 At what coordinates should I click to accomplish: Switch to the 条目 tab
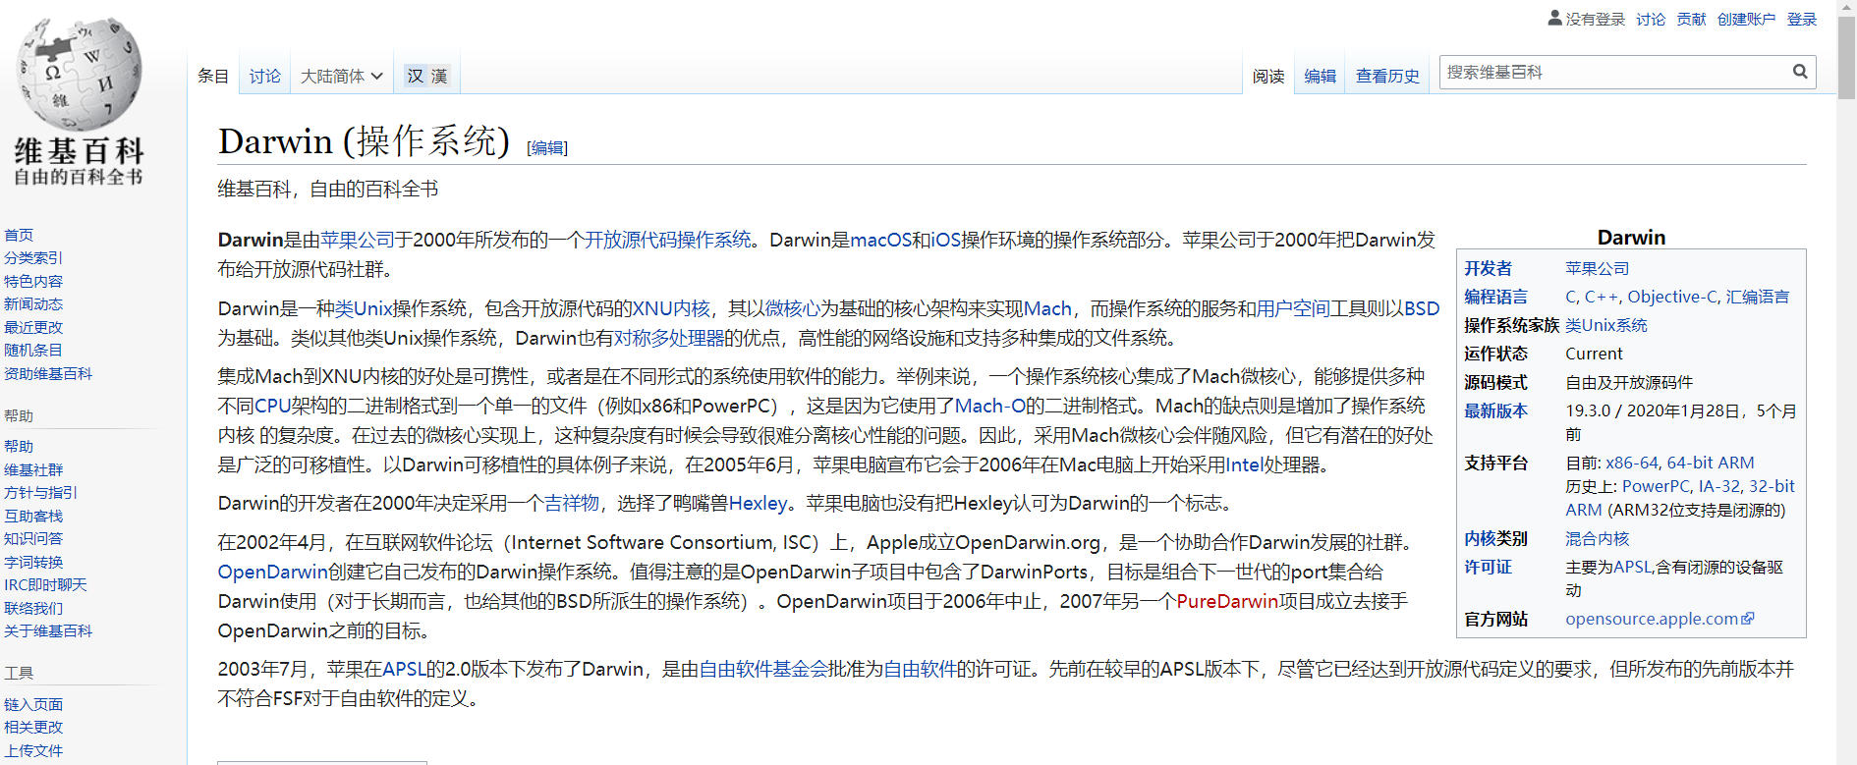213,76
